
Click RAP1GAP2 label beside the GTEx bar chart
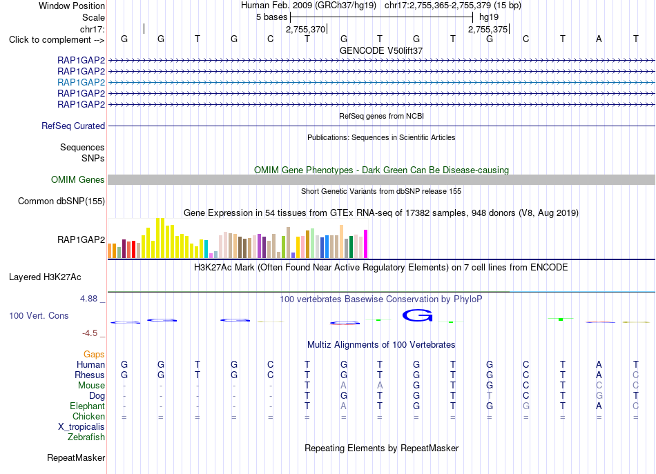81,239
